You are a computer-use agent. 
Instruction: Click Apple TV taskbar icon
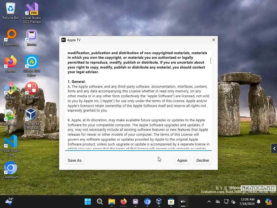183,201
